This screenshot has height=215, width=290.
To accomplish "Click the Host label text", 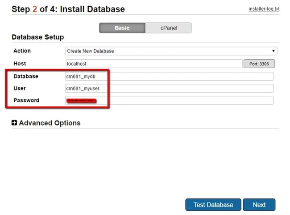I will 20,64.
